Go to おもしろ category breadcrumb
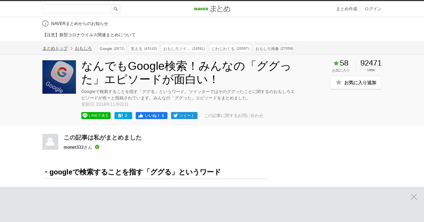This screenshot has width=424, height=222. (83, 48)
